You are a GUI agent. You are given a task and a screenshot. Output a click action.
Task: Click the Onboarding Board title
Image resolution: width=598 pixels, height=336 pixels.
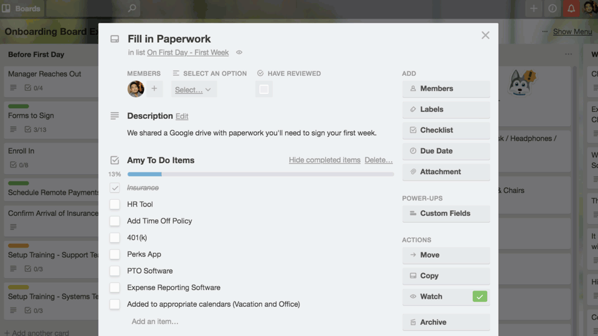(51, 32)
